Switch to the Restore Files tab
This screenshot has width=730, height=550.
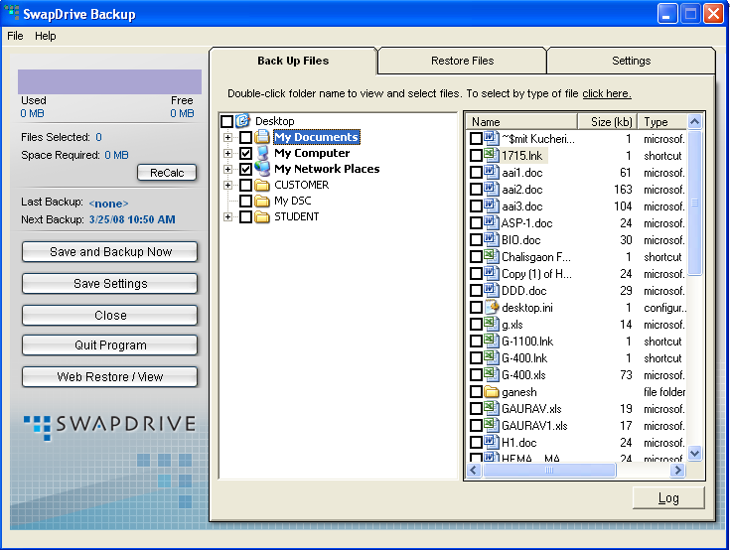pos(462,61)
